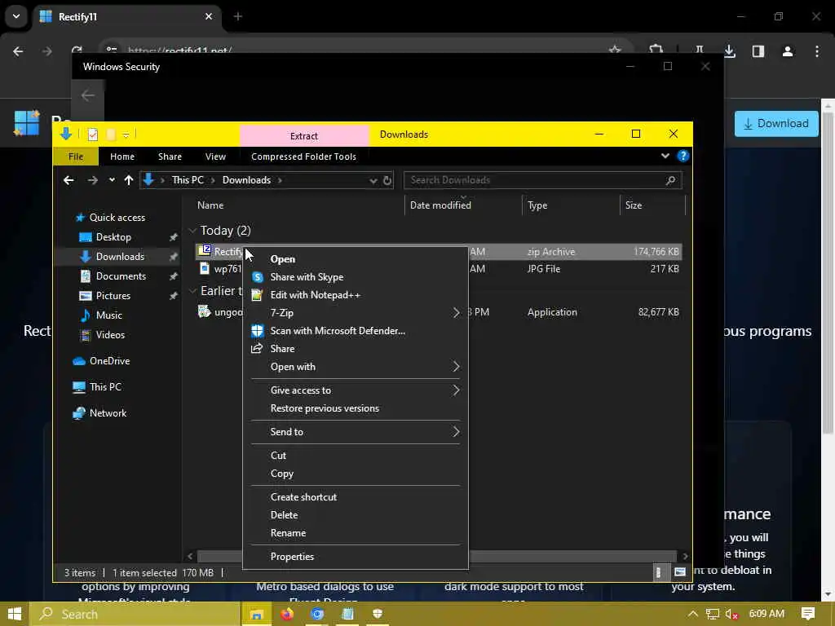Select Delete in the context menu
The width and height of the screenshot is (835, 626).
click(284, 515)
